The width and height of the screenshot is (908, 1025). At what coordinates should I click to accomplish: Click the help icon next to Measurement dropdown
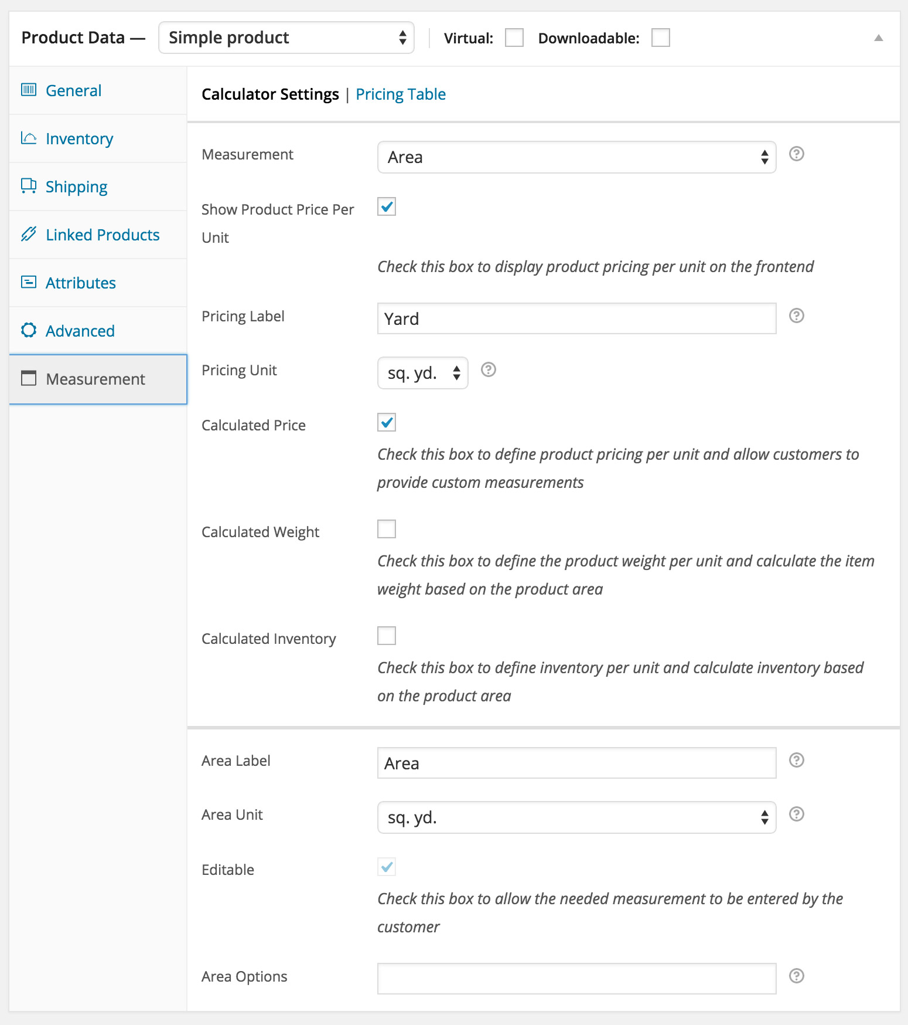click(796, 154)
